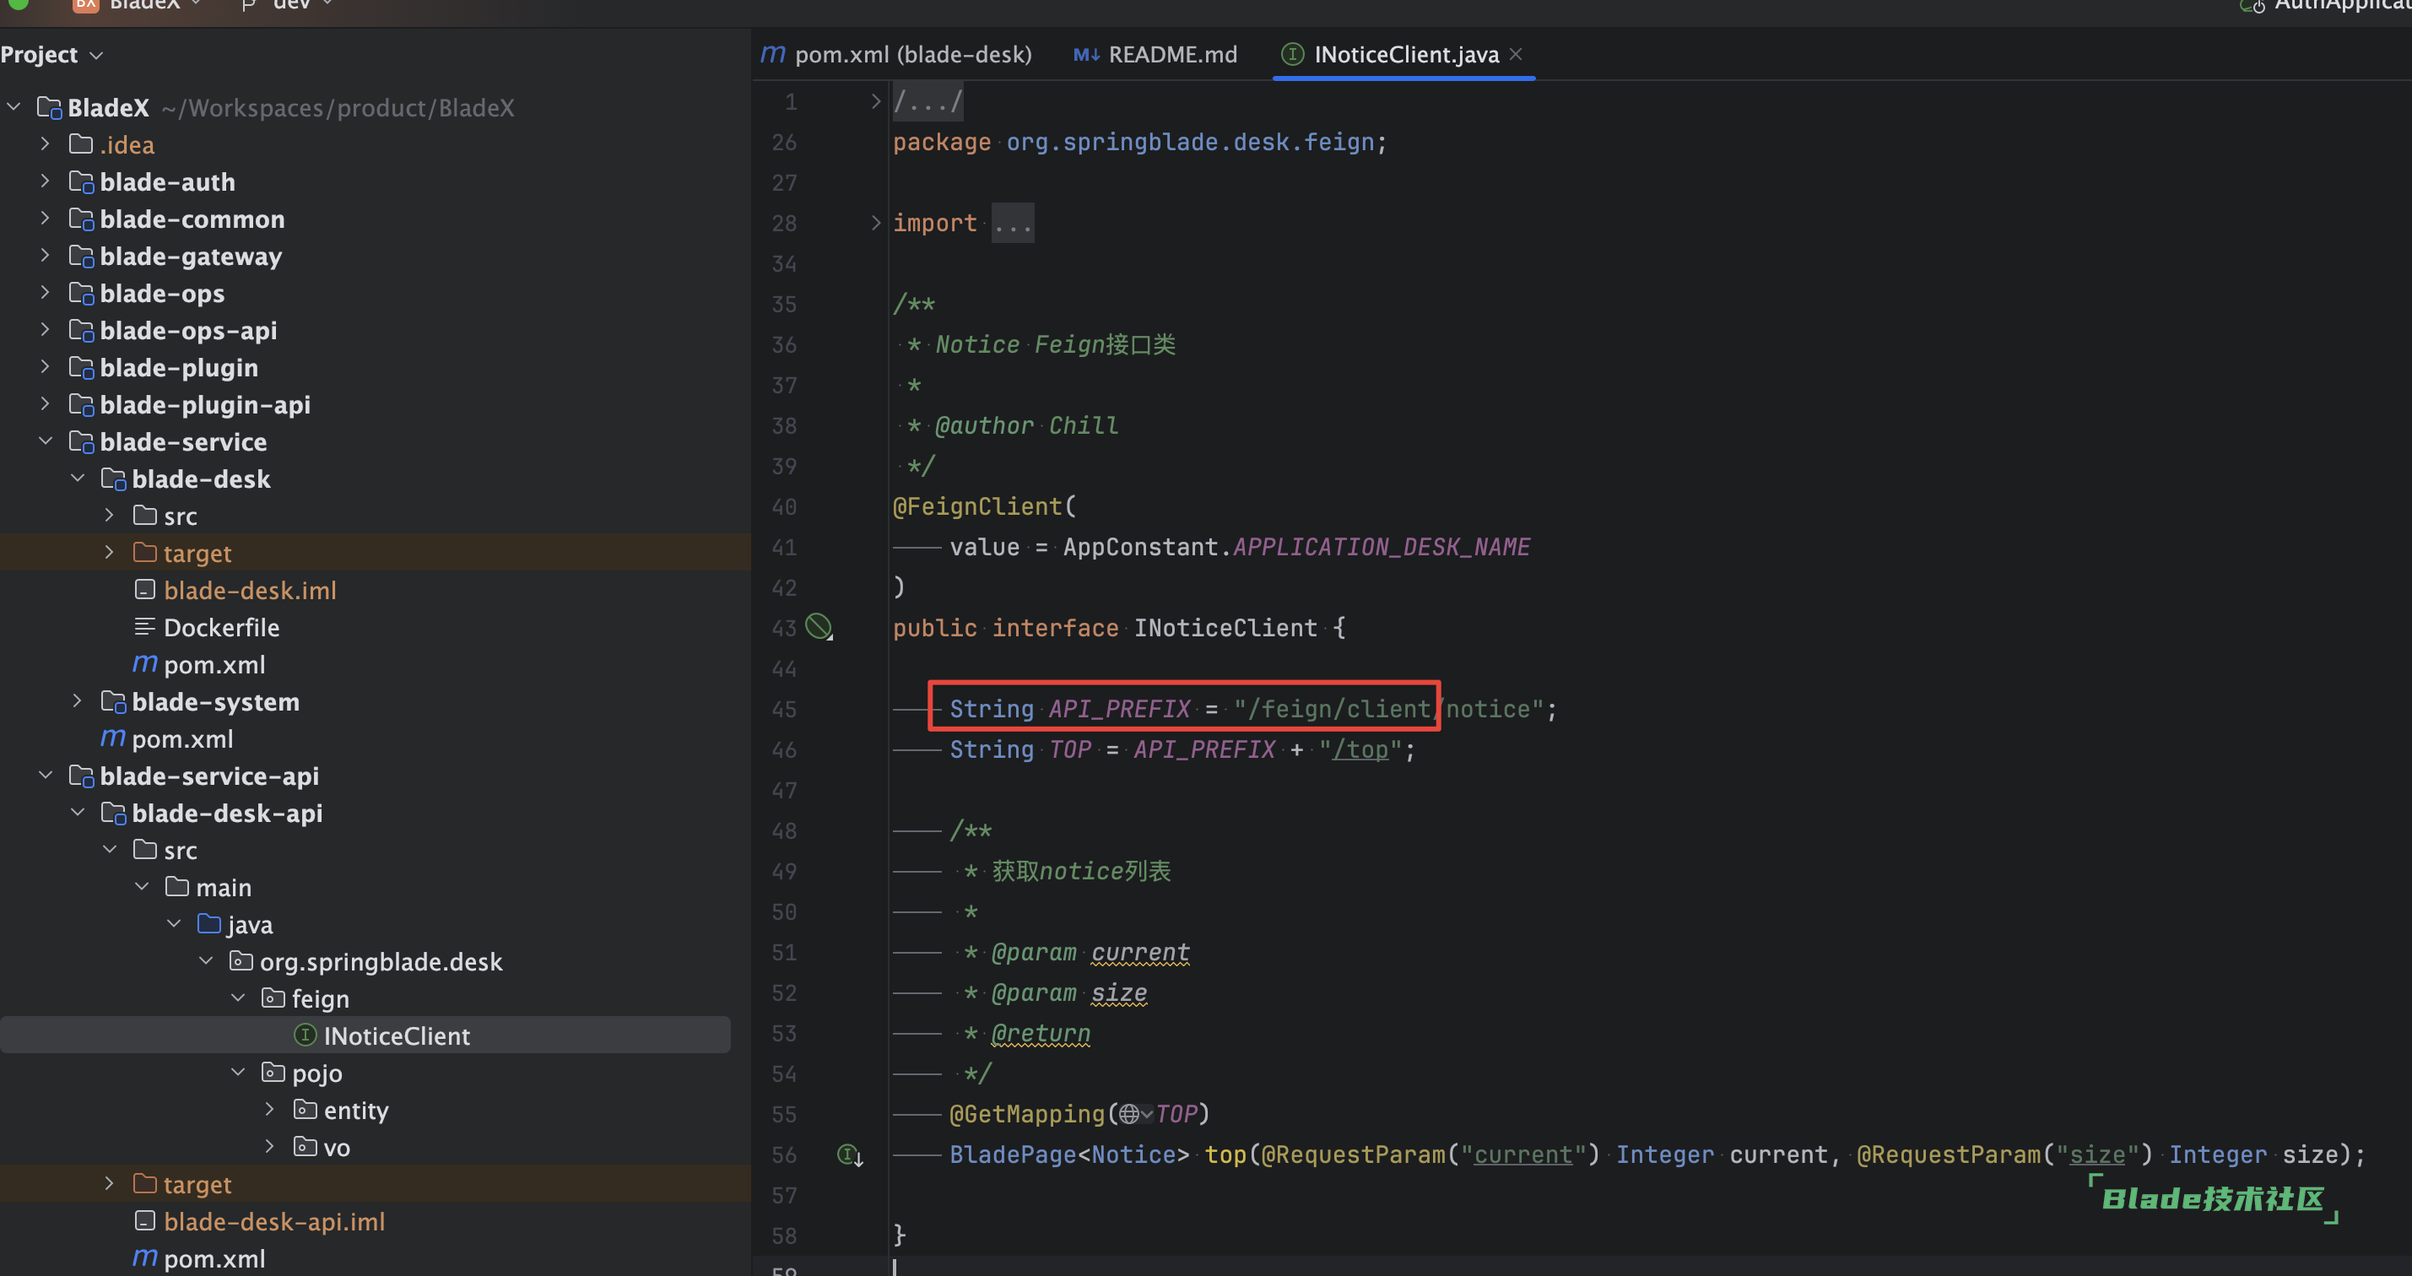Expand the blade-system module
The image size is (2412, 1276).
tap(78, 701)
